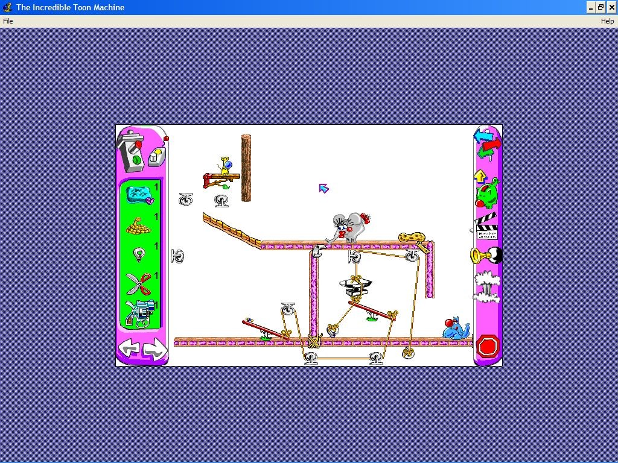618x463 pixels.
Task: Select the anvil hanging from the rope
Action: pos(356,288)
